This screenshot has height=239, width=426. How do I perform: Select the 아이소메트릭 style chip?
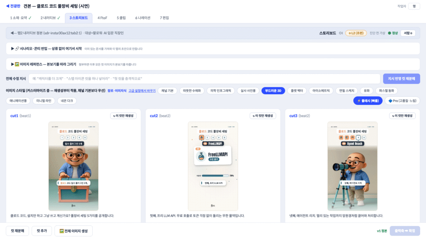click(321, 91)
